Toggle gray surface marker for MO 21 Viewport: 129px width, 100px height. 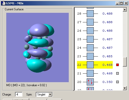[117, 73]
